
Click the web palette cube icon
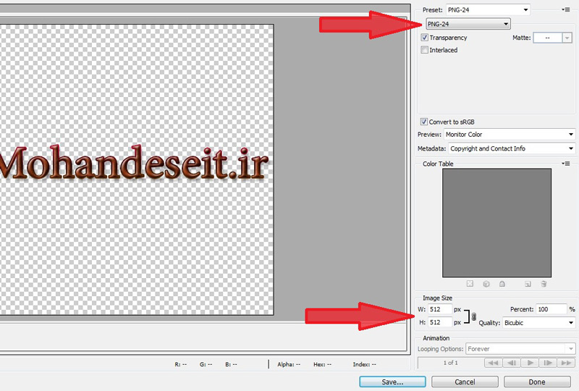point(486,283)
